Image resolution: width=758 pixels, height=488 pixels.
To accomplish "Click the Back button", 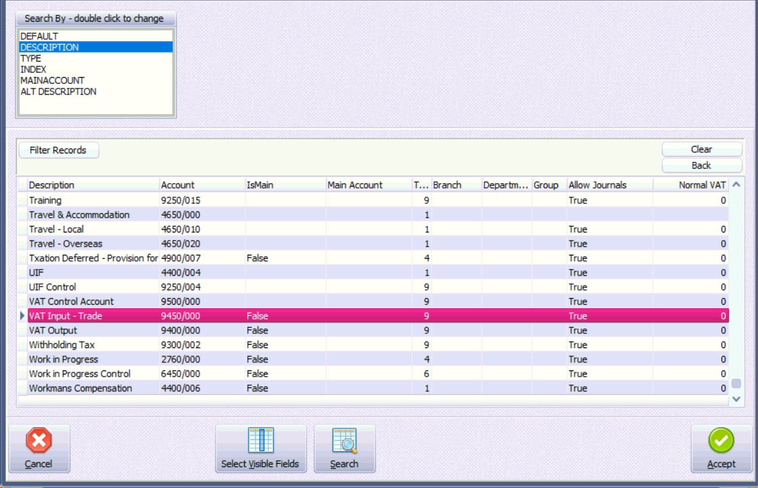I will [701, 166].
